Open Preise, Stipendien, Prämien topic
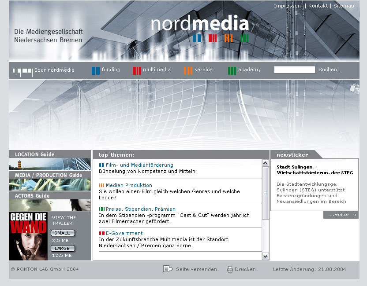The width and height of the screenshot is (367, 286). 140,209
